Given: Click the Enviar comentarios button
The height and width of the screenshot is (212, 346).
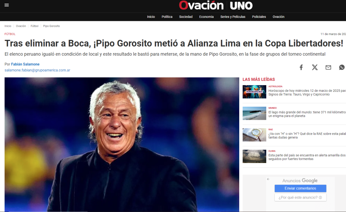Looking at the screenshot, I should [300, 188].
